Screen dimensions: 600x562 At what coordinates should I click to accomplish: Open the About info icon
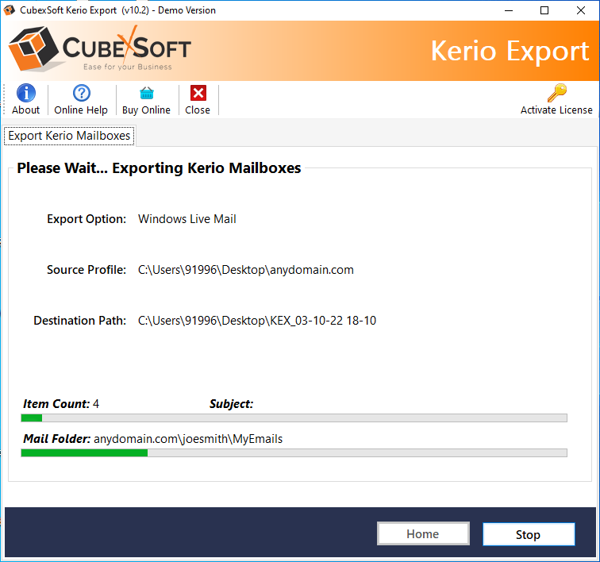point(25,93)
